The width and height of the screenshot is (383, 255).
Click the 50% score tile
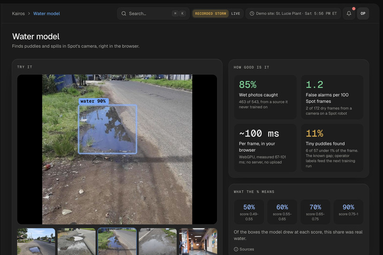point(249,212)
